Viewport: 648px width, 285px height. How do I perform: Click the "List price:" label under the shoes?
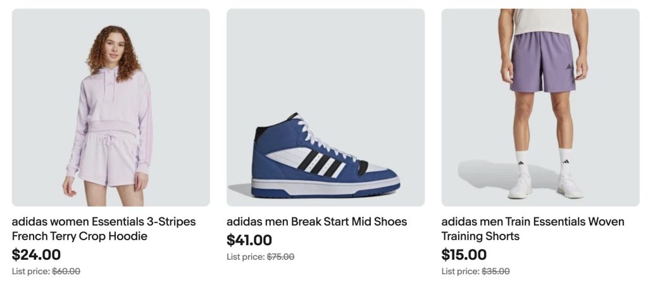(246, 257)
